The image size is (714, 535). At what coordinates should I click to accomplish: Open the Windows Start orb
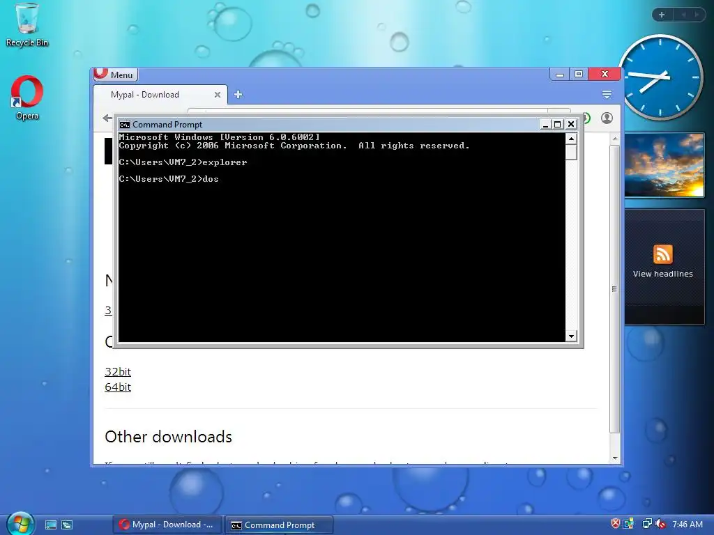point(20,524)
